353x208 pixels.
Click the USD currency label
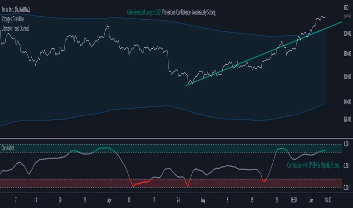click(x=345, y=7)
